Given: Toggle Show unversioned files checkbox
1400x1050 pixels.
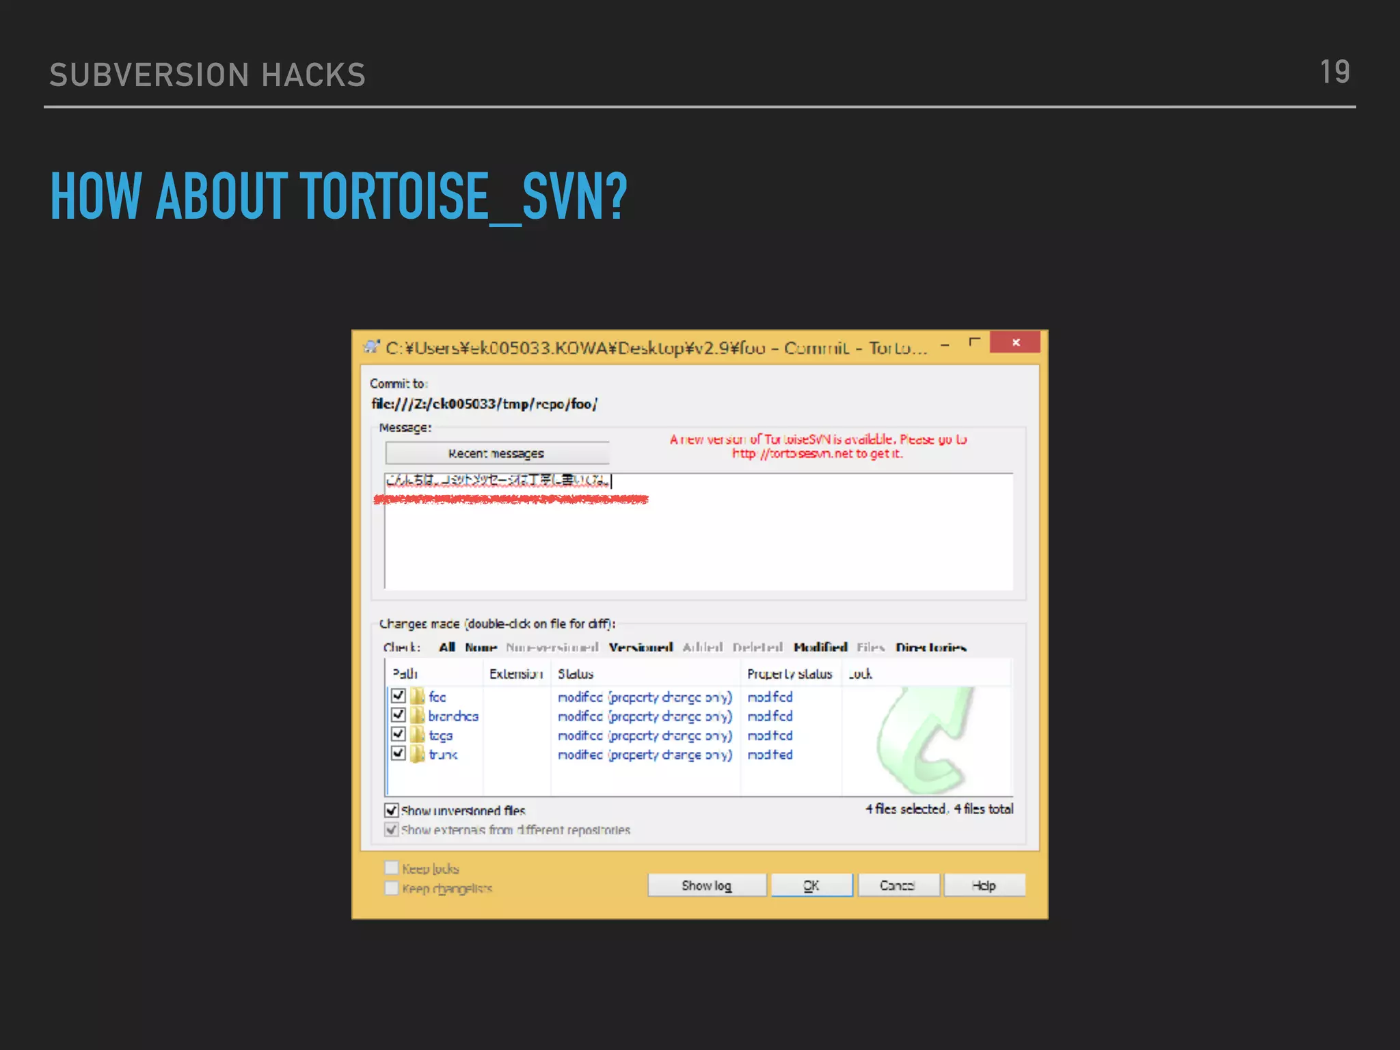Looking at the screenshot, I should pyautogui.click(x=392, y=811).
